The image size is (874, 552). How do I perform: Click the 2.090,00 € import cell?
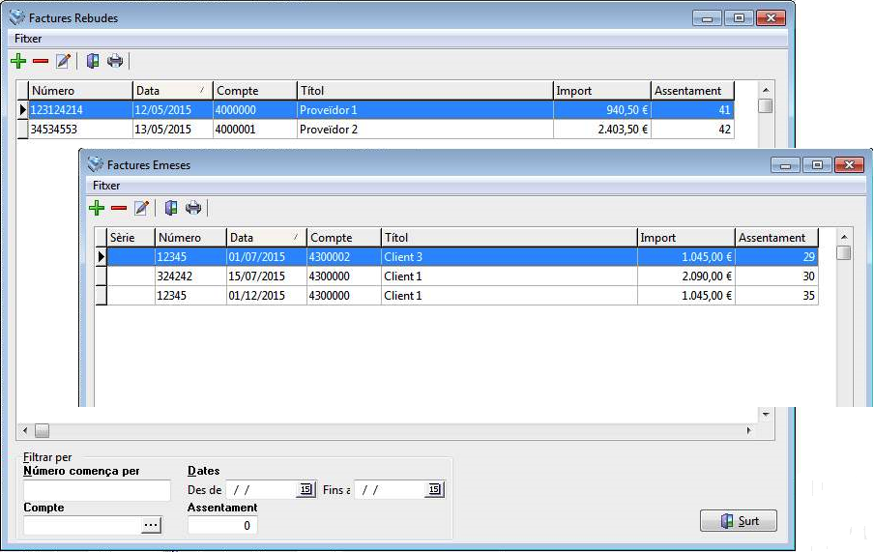tap(686, 276)
